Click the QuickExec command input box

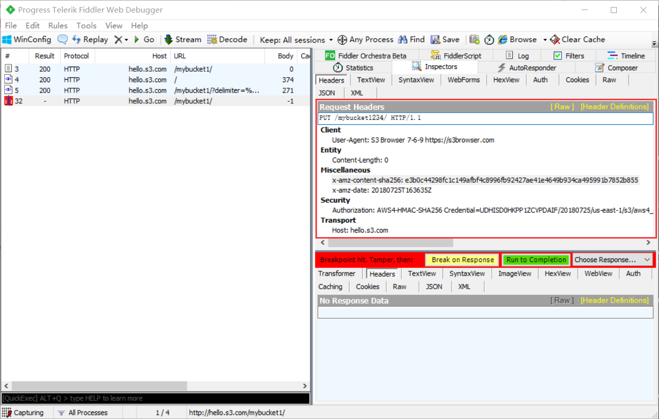point(155,398)
